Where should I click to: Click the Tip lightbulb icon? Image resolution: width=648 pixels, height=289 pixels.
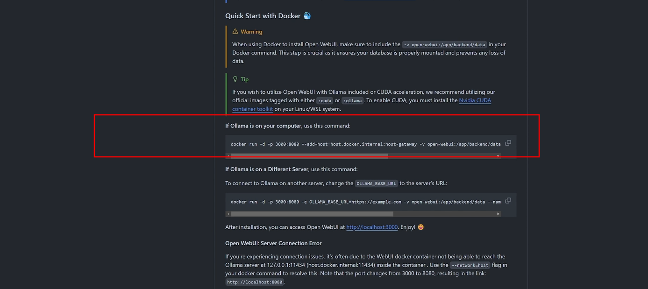tap(235, 79)
